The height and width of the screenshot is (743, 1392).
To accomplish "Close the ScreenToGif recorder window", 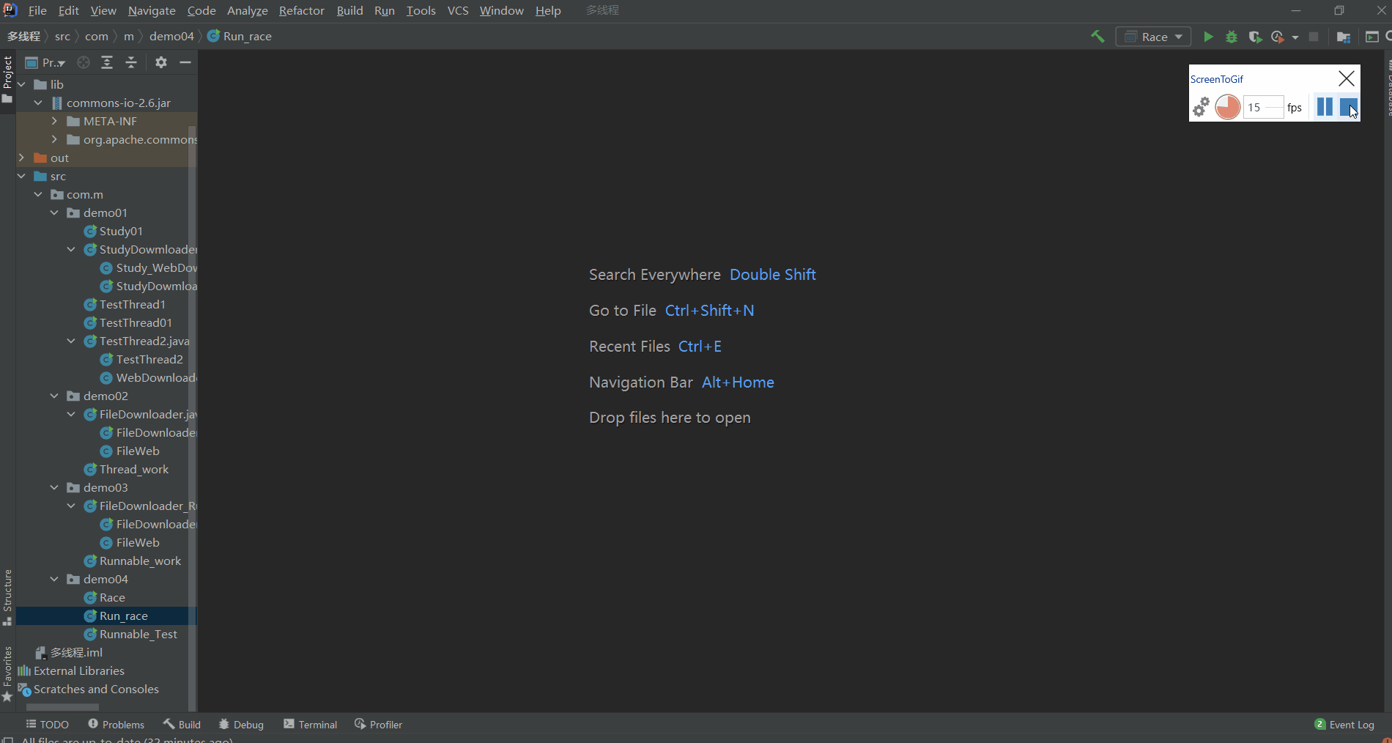I will click(x=1346, y=78).
